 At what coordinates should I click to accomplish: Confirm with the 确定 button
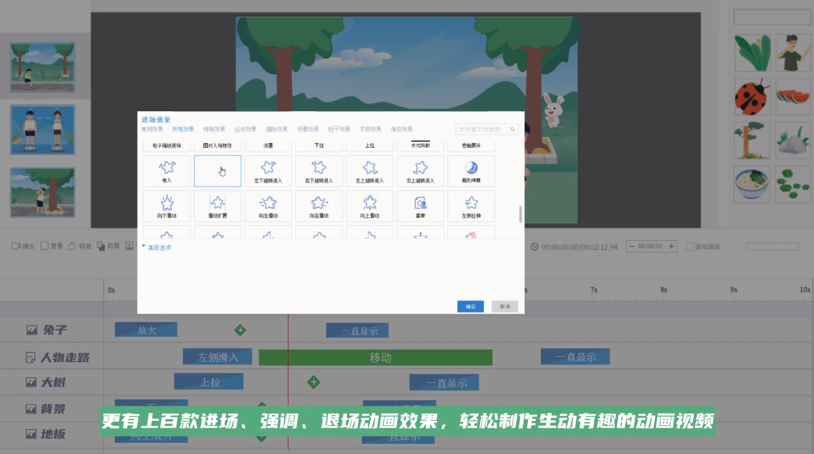(x=470, y=307)
